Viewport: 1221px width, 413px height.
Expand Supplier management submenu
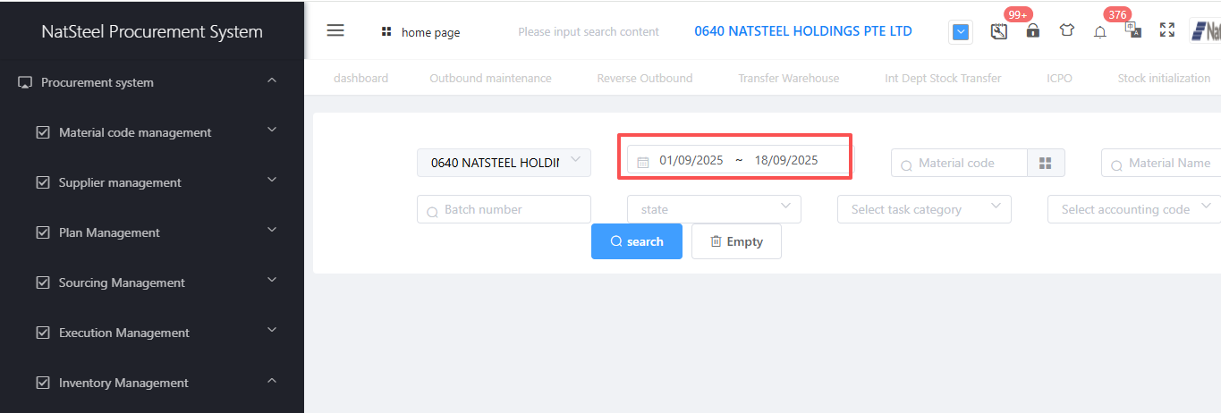(272, 180)
